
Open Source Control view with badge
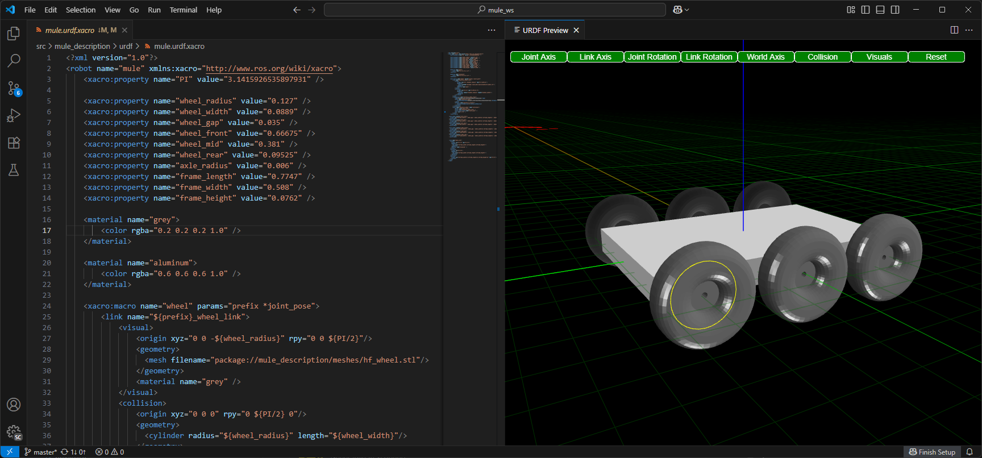coord(14,88)
